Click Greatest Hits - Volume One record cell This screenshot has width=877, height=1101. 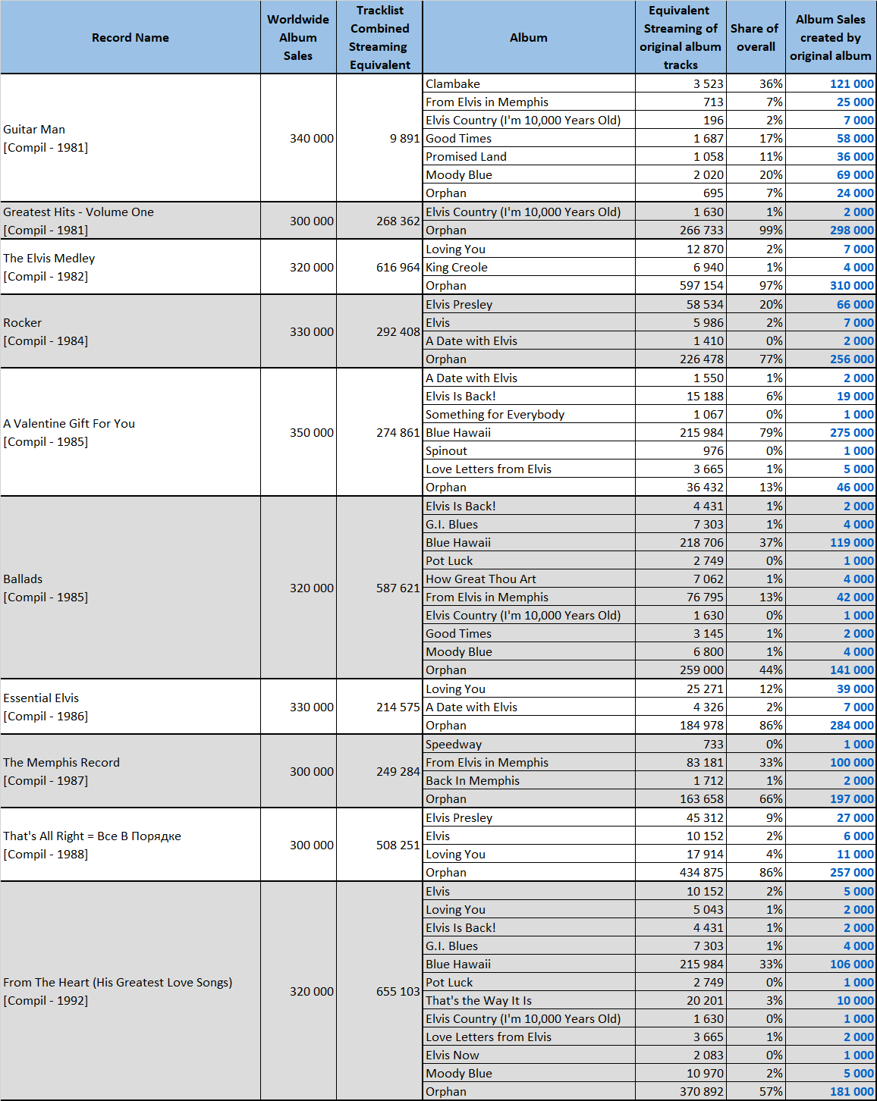(x=130, y=221)
